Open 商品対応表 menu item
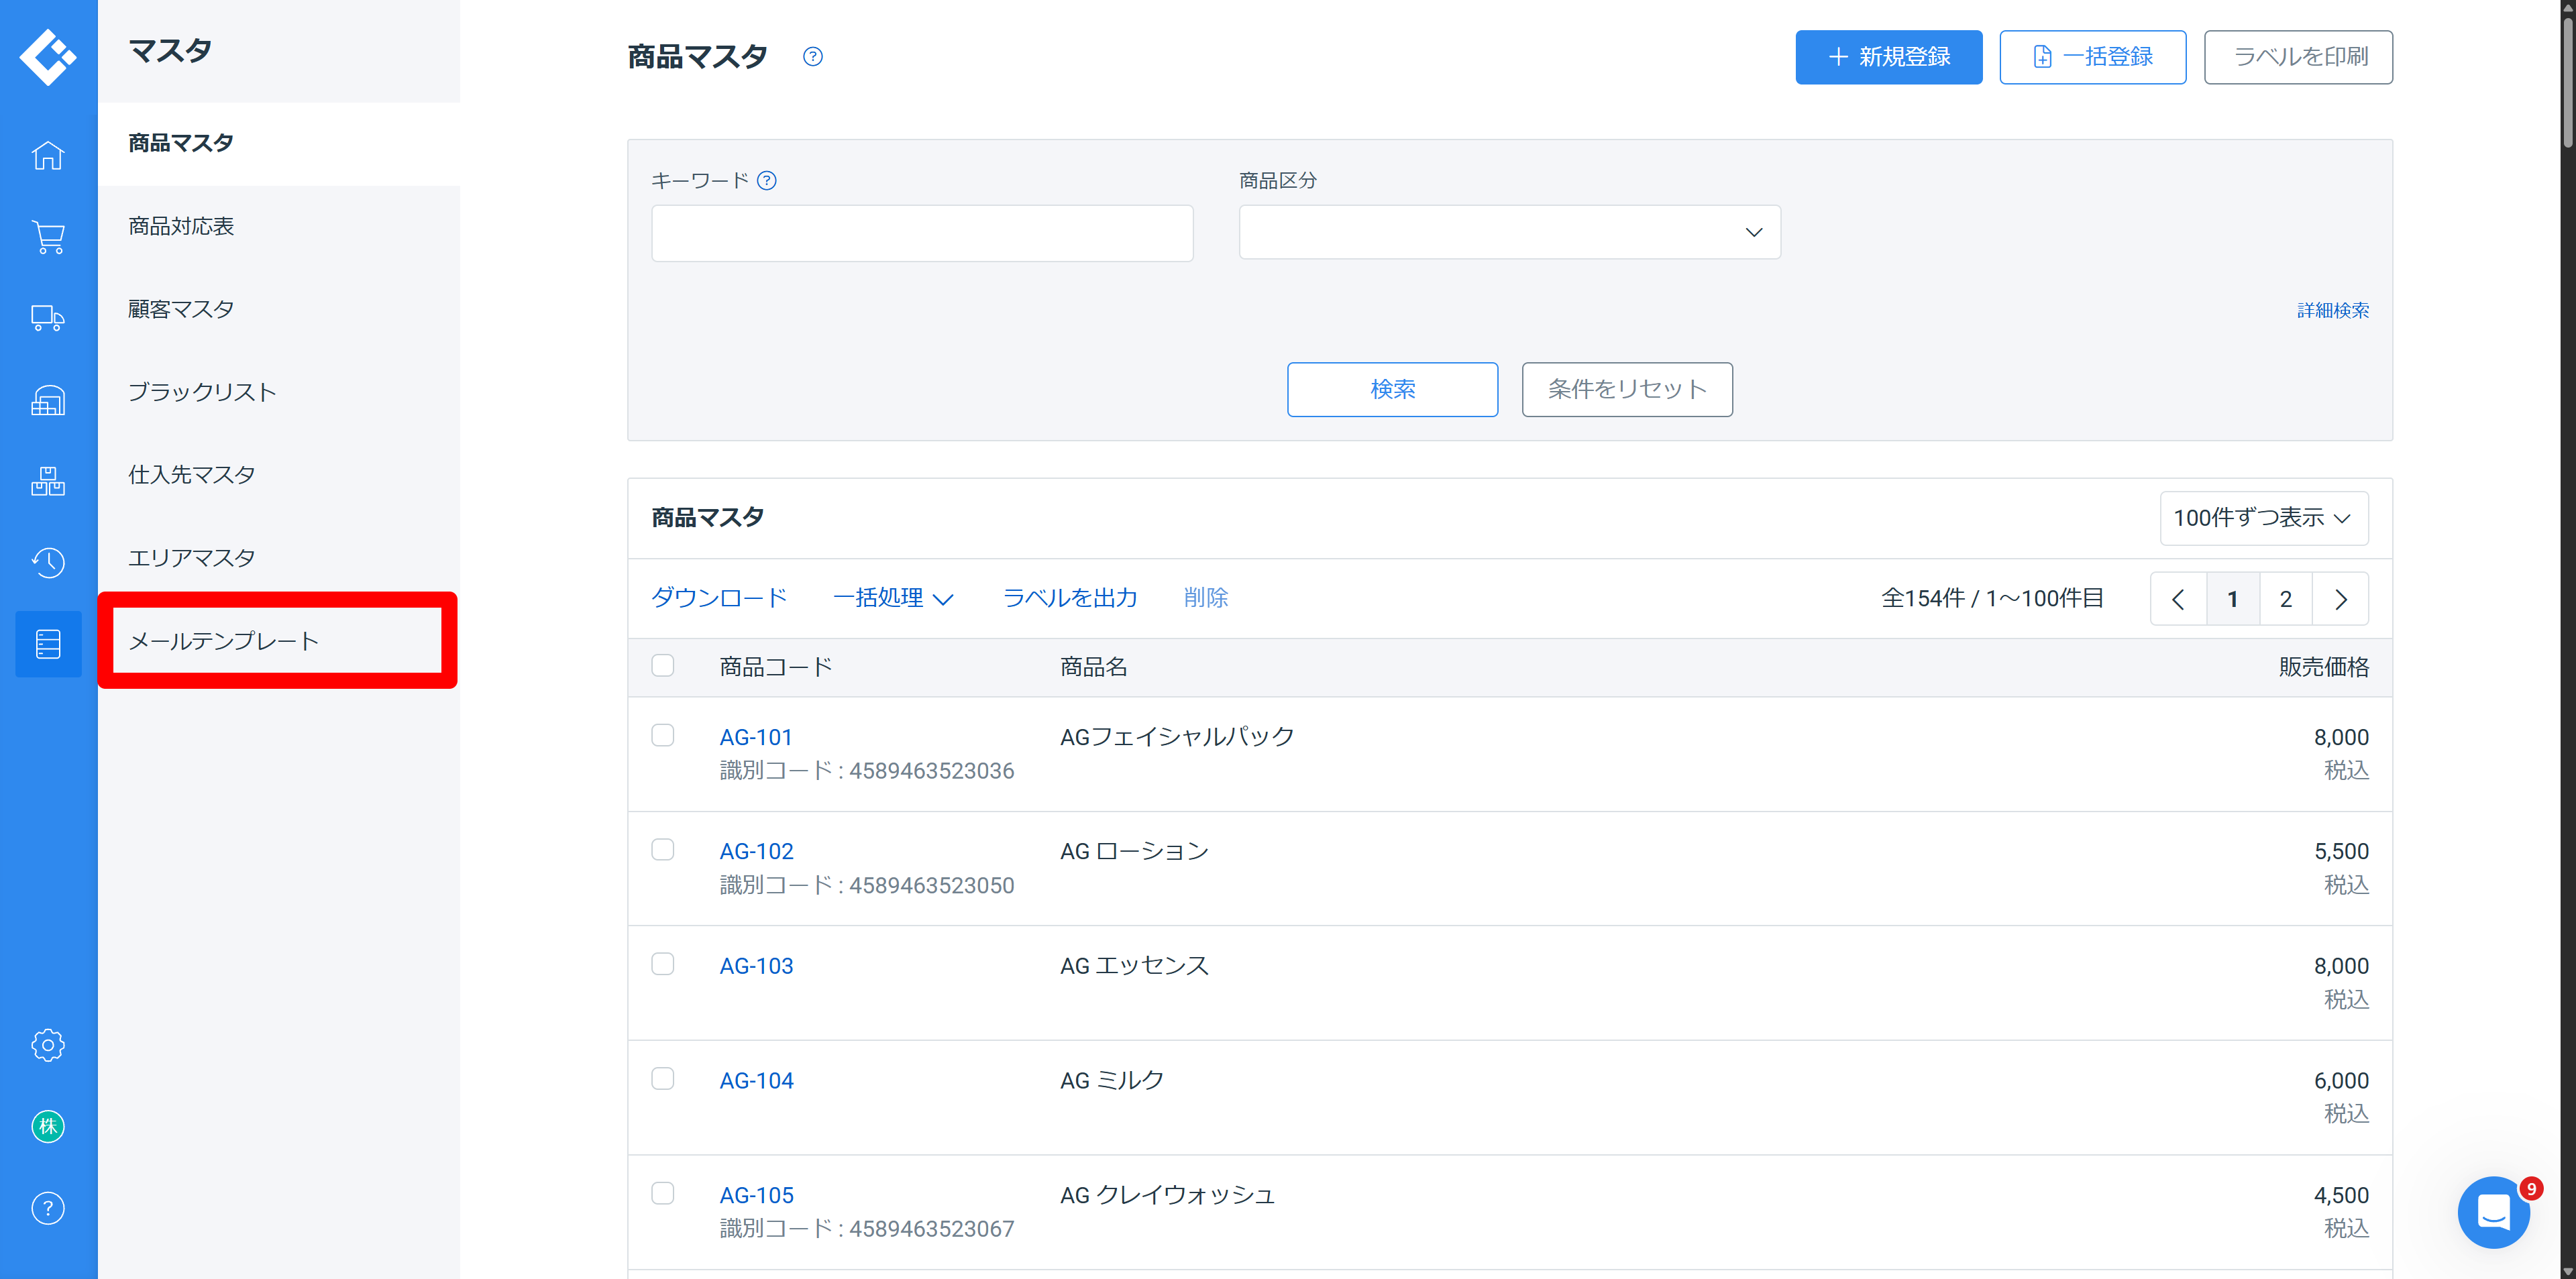The image size is (2576, 1279). coord(279,226)
